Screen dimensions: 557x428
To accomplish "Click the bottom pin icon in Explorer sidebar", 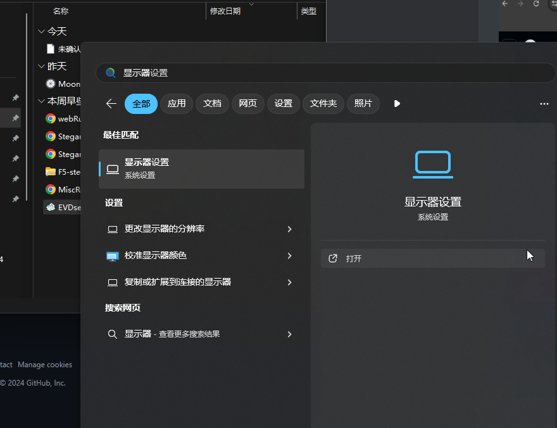I will (16, 199).
